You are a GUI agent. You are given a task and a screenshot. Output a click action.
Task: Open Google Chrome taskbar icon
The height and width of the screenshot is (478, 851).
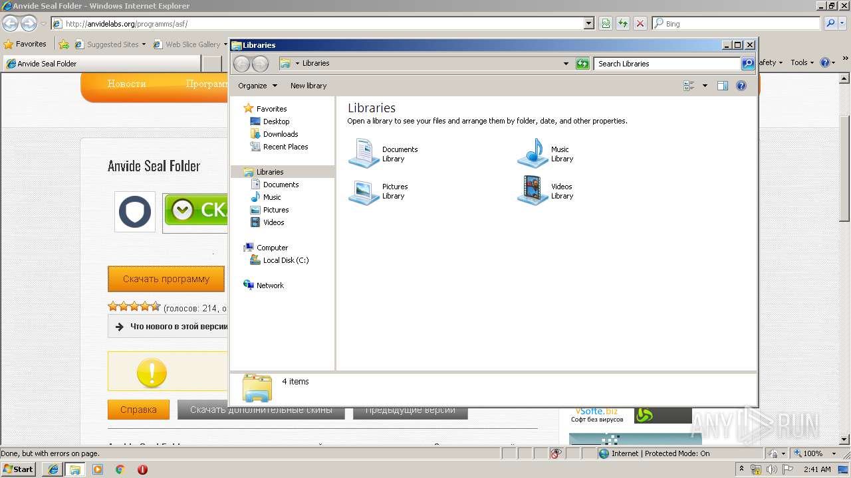[120, 469]
